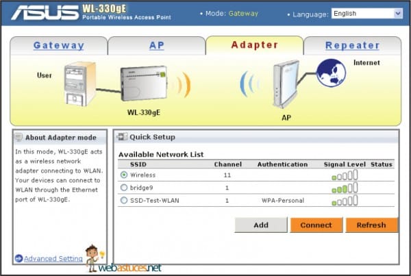Click the Mode: Gateway indicator
This screenshot has width=411, height=276.
coord(229,14)
